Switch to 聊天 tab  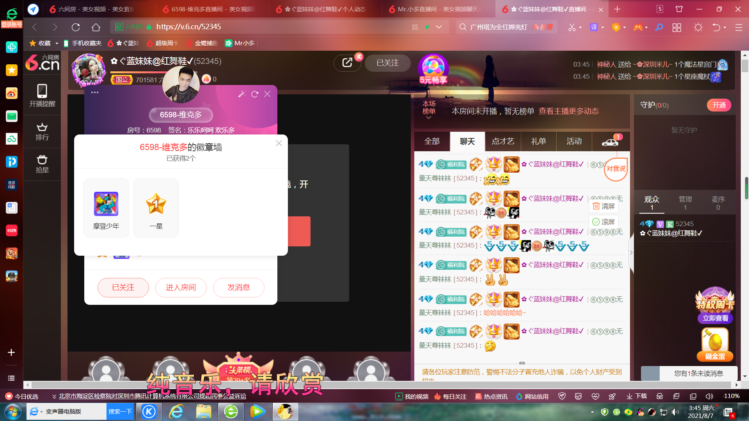click(467, 141)
